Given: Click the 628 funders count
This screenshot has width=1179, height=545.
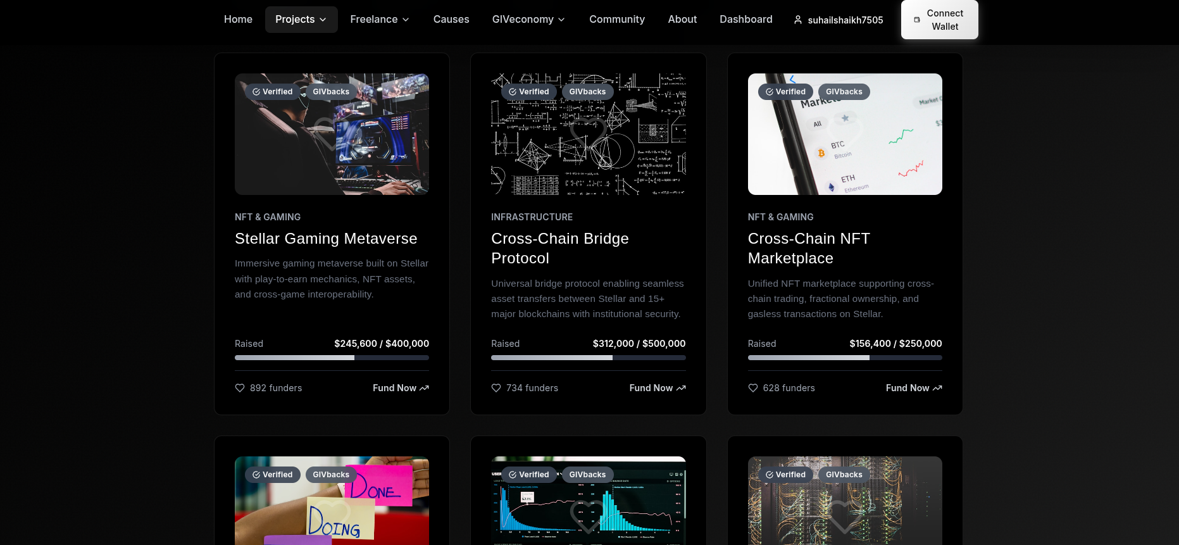Looking at the screenshot, I should point(789,388).
